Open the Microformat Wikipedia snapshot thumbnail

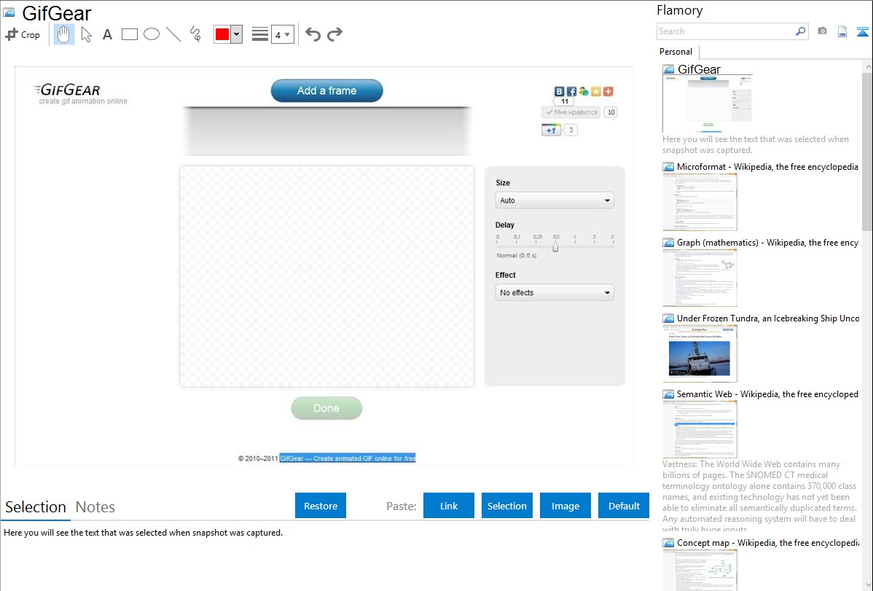click(700, 202)
